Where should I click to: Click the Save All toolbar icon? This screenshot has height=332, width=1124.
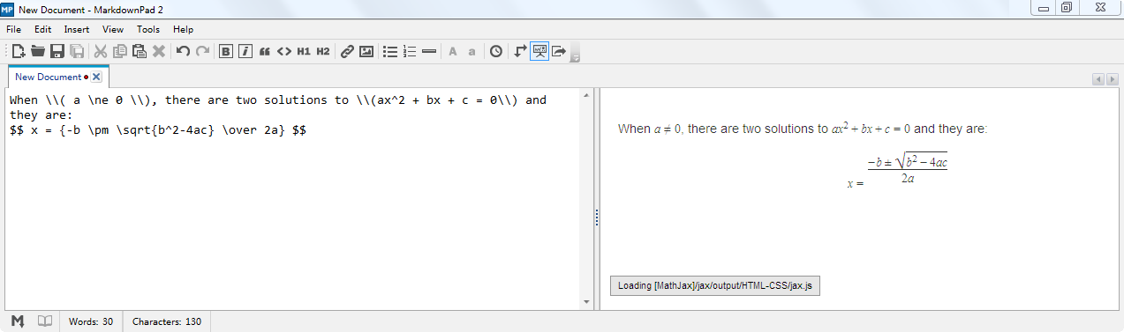coord(77,51)
